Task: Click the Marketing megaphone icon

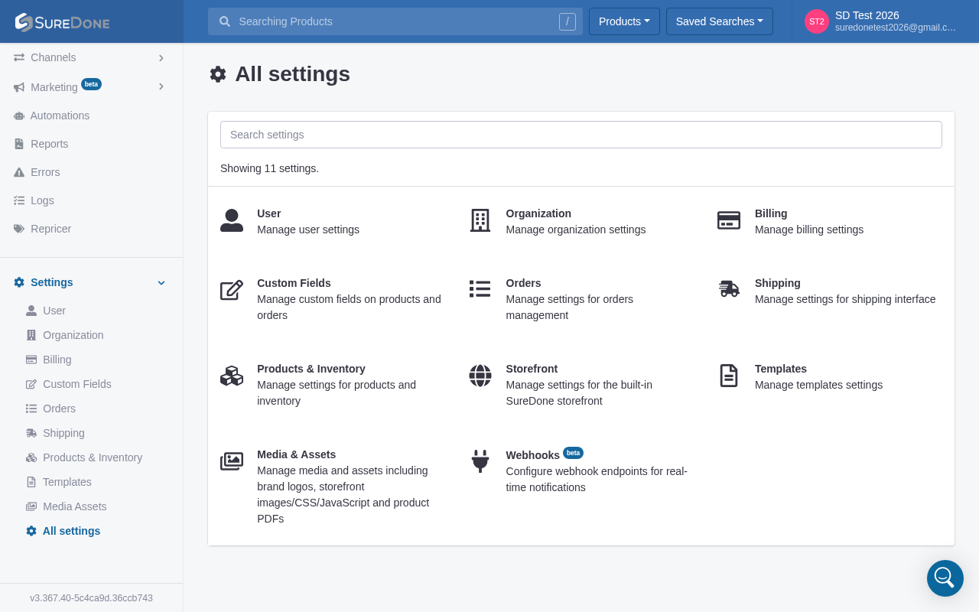Action: pos(19,87)
